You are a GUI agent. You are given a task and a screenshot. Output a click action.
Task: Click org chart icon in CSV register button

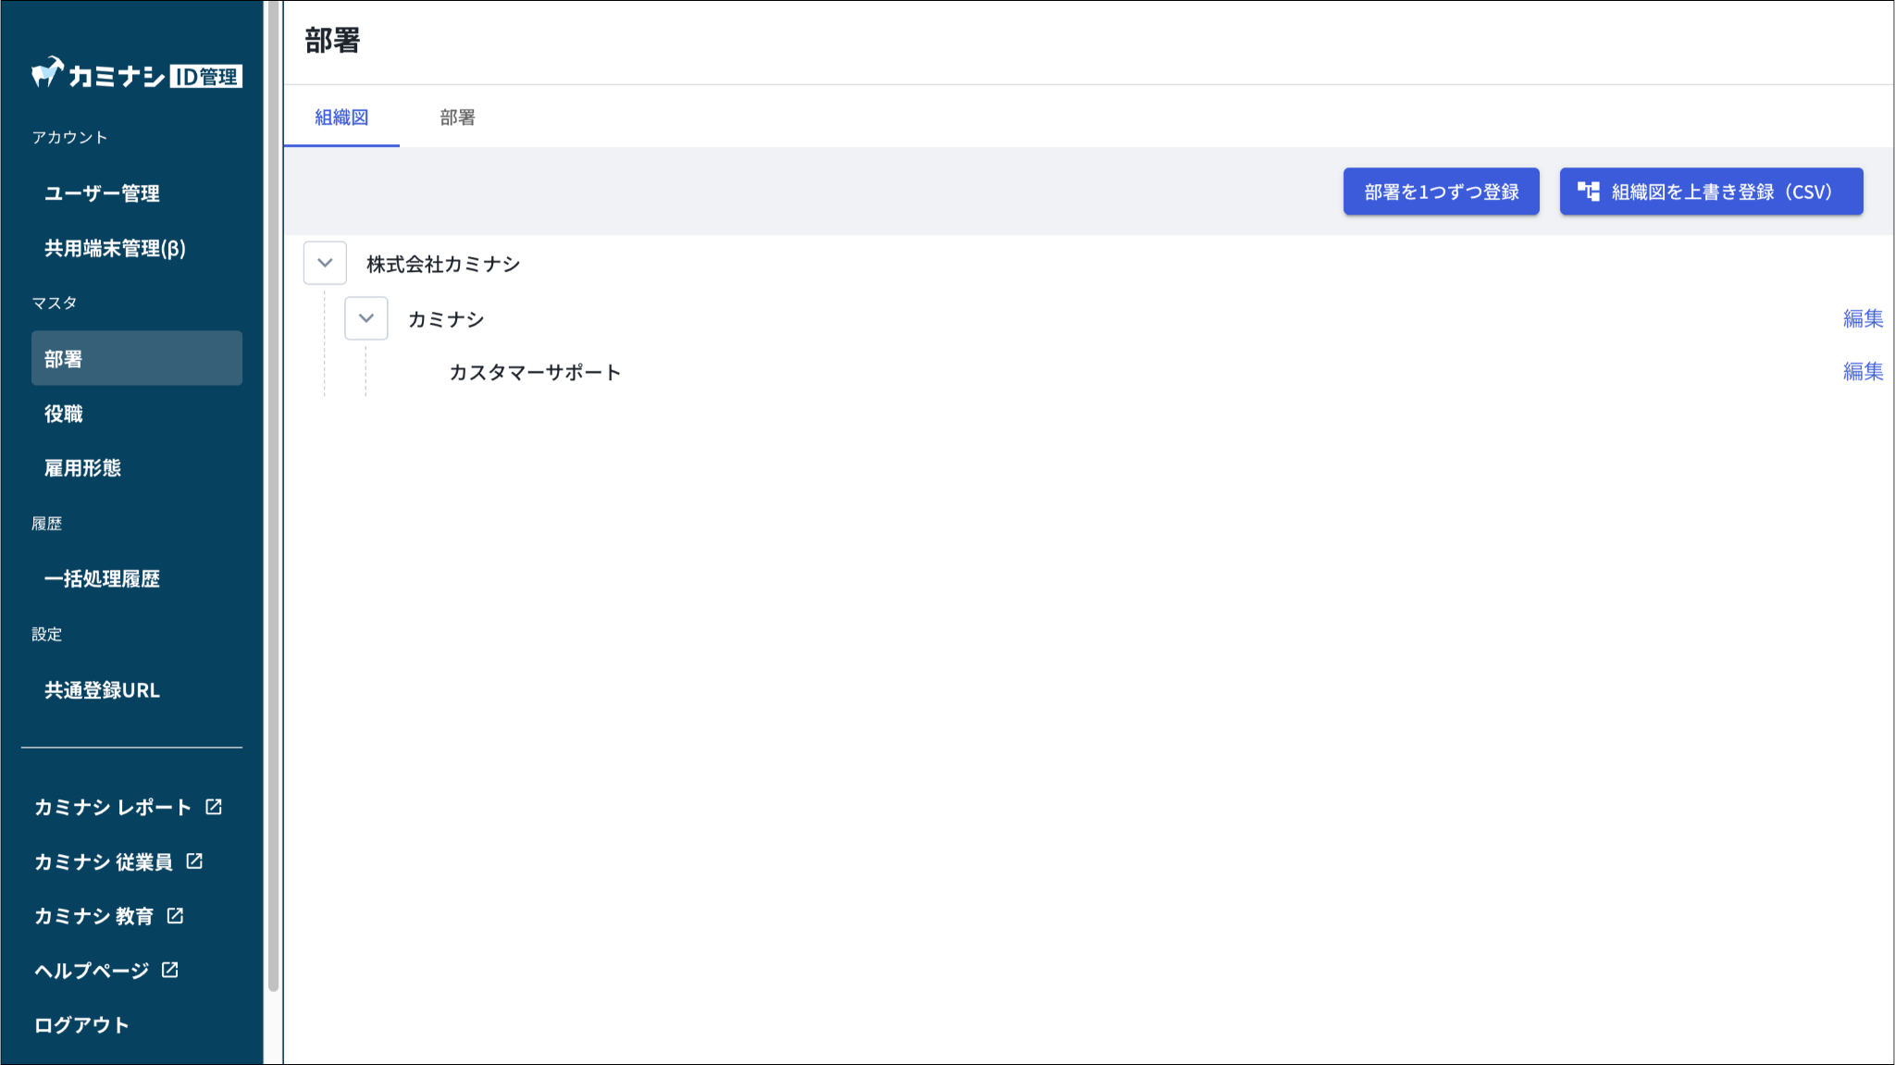(1588, 192)
